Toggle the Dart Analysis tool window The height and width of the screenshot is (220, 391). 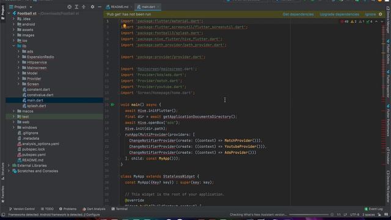pos(94,209)
